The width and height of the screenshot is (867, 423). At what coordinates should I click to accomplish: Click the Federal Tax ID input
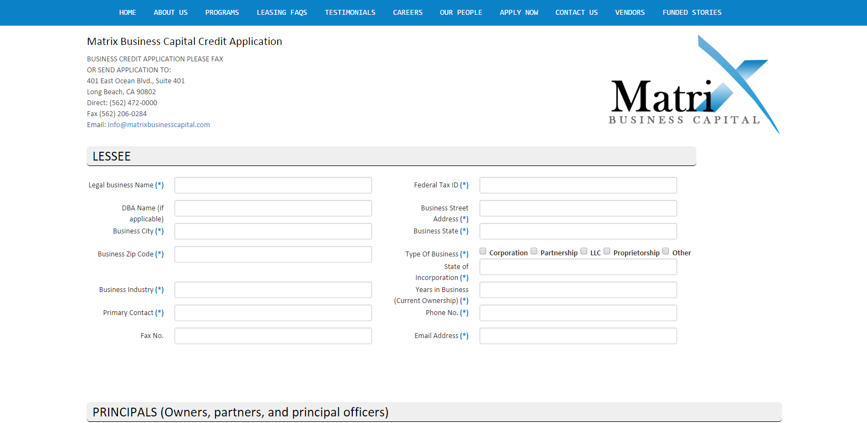[x=578, y=185]
